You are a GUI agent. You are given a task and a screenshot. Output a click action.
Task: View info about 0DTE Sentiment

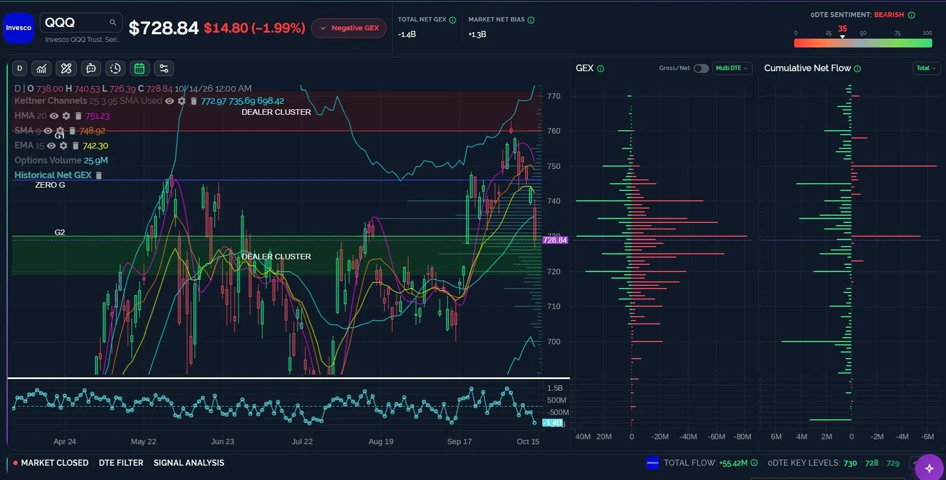coord(912,15)
